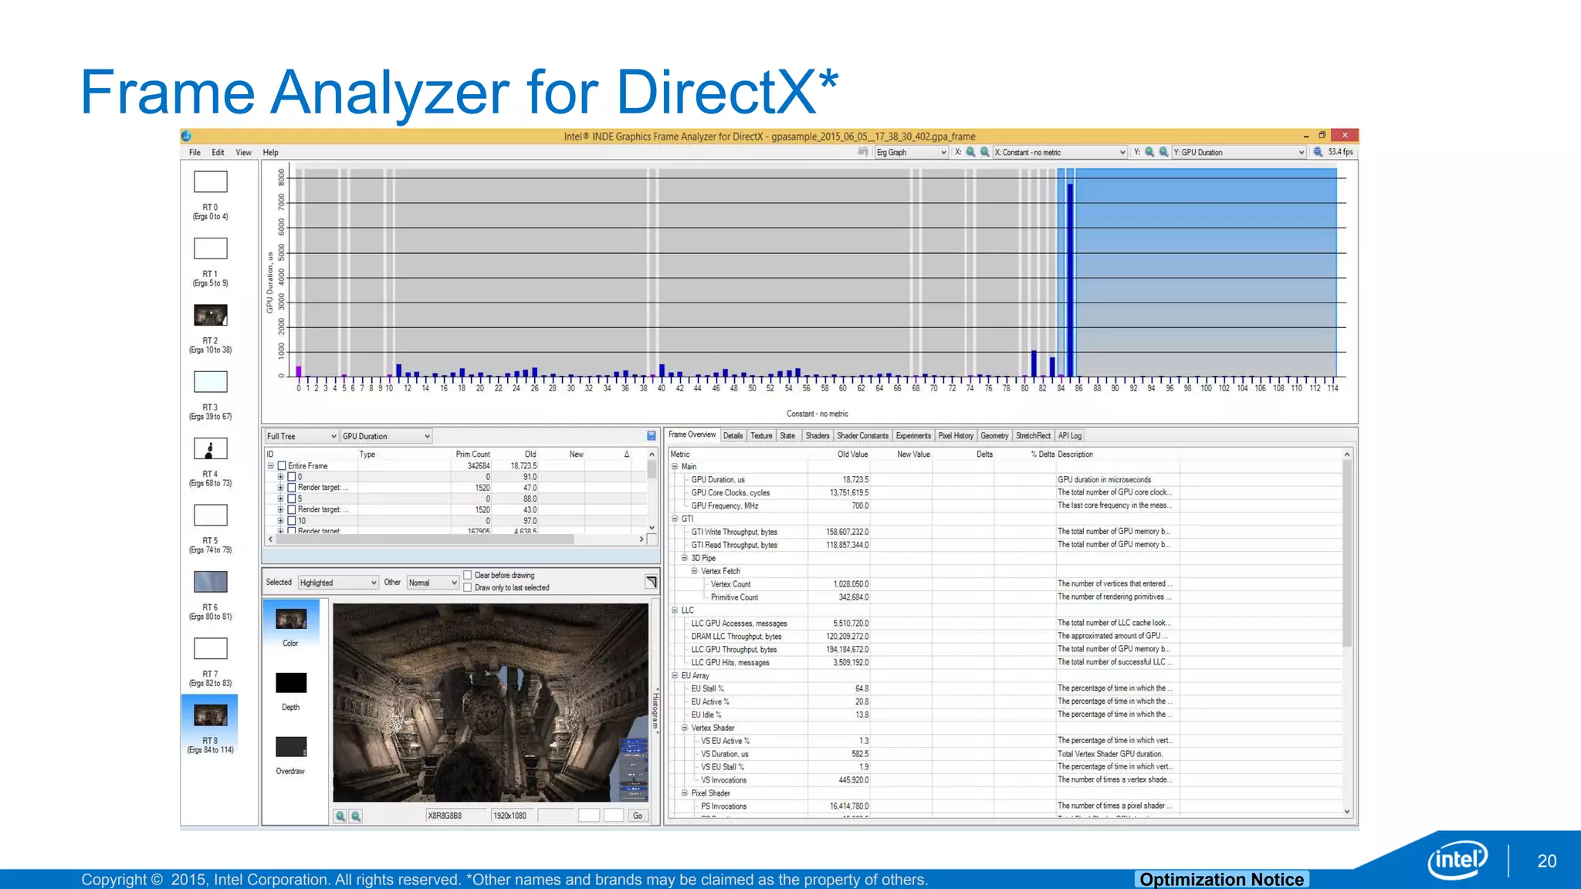Zoom in on the X axis
Screen dimensions: 1581x889
click(971, 152)
